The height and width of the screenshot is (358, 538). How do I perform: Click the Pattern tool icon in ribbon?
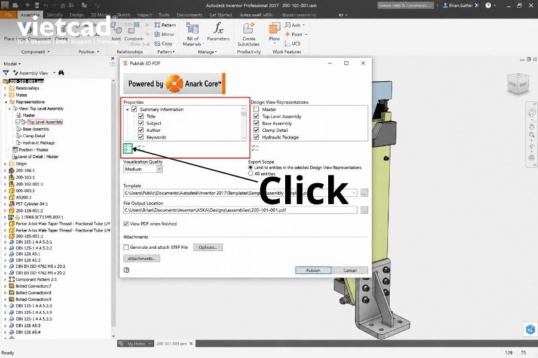click(x=157, y=25)
